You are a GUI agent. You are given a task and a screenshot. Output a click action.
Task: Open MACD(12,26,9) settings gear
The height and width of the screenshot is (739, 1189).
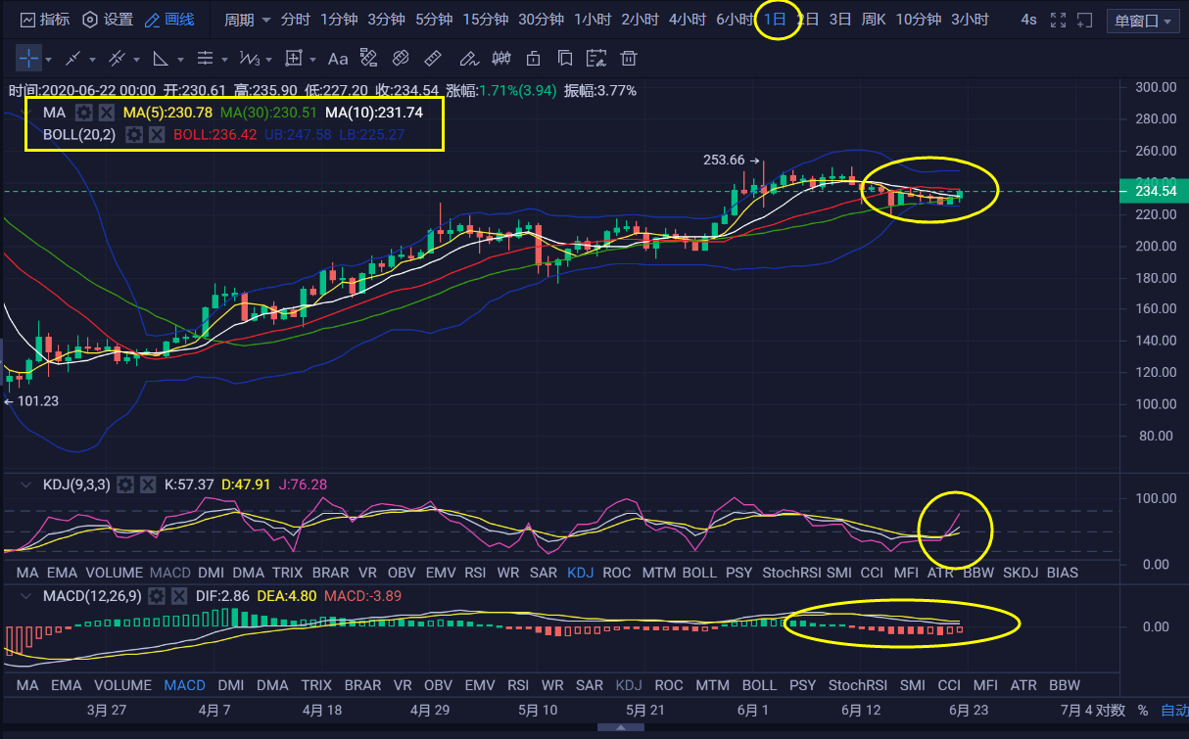[157, 595]
